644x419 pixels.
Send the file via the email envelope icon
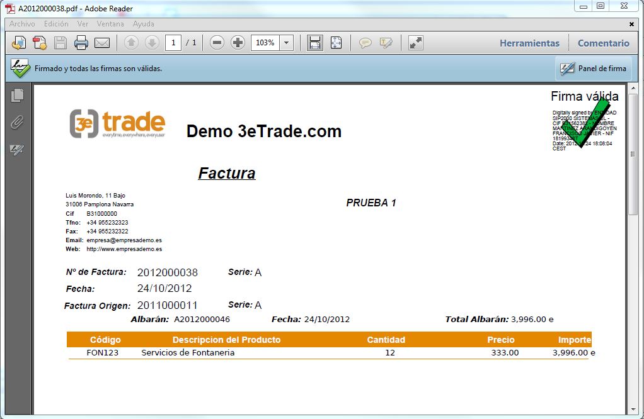(x=102, y=43)
